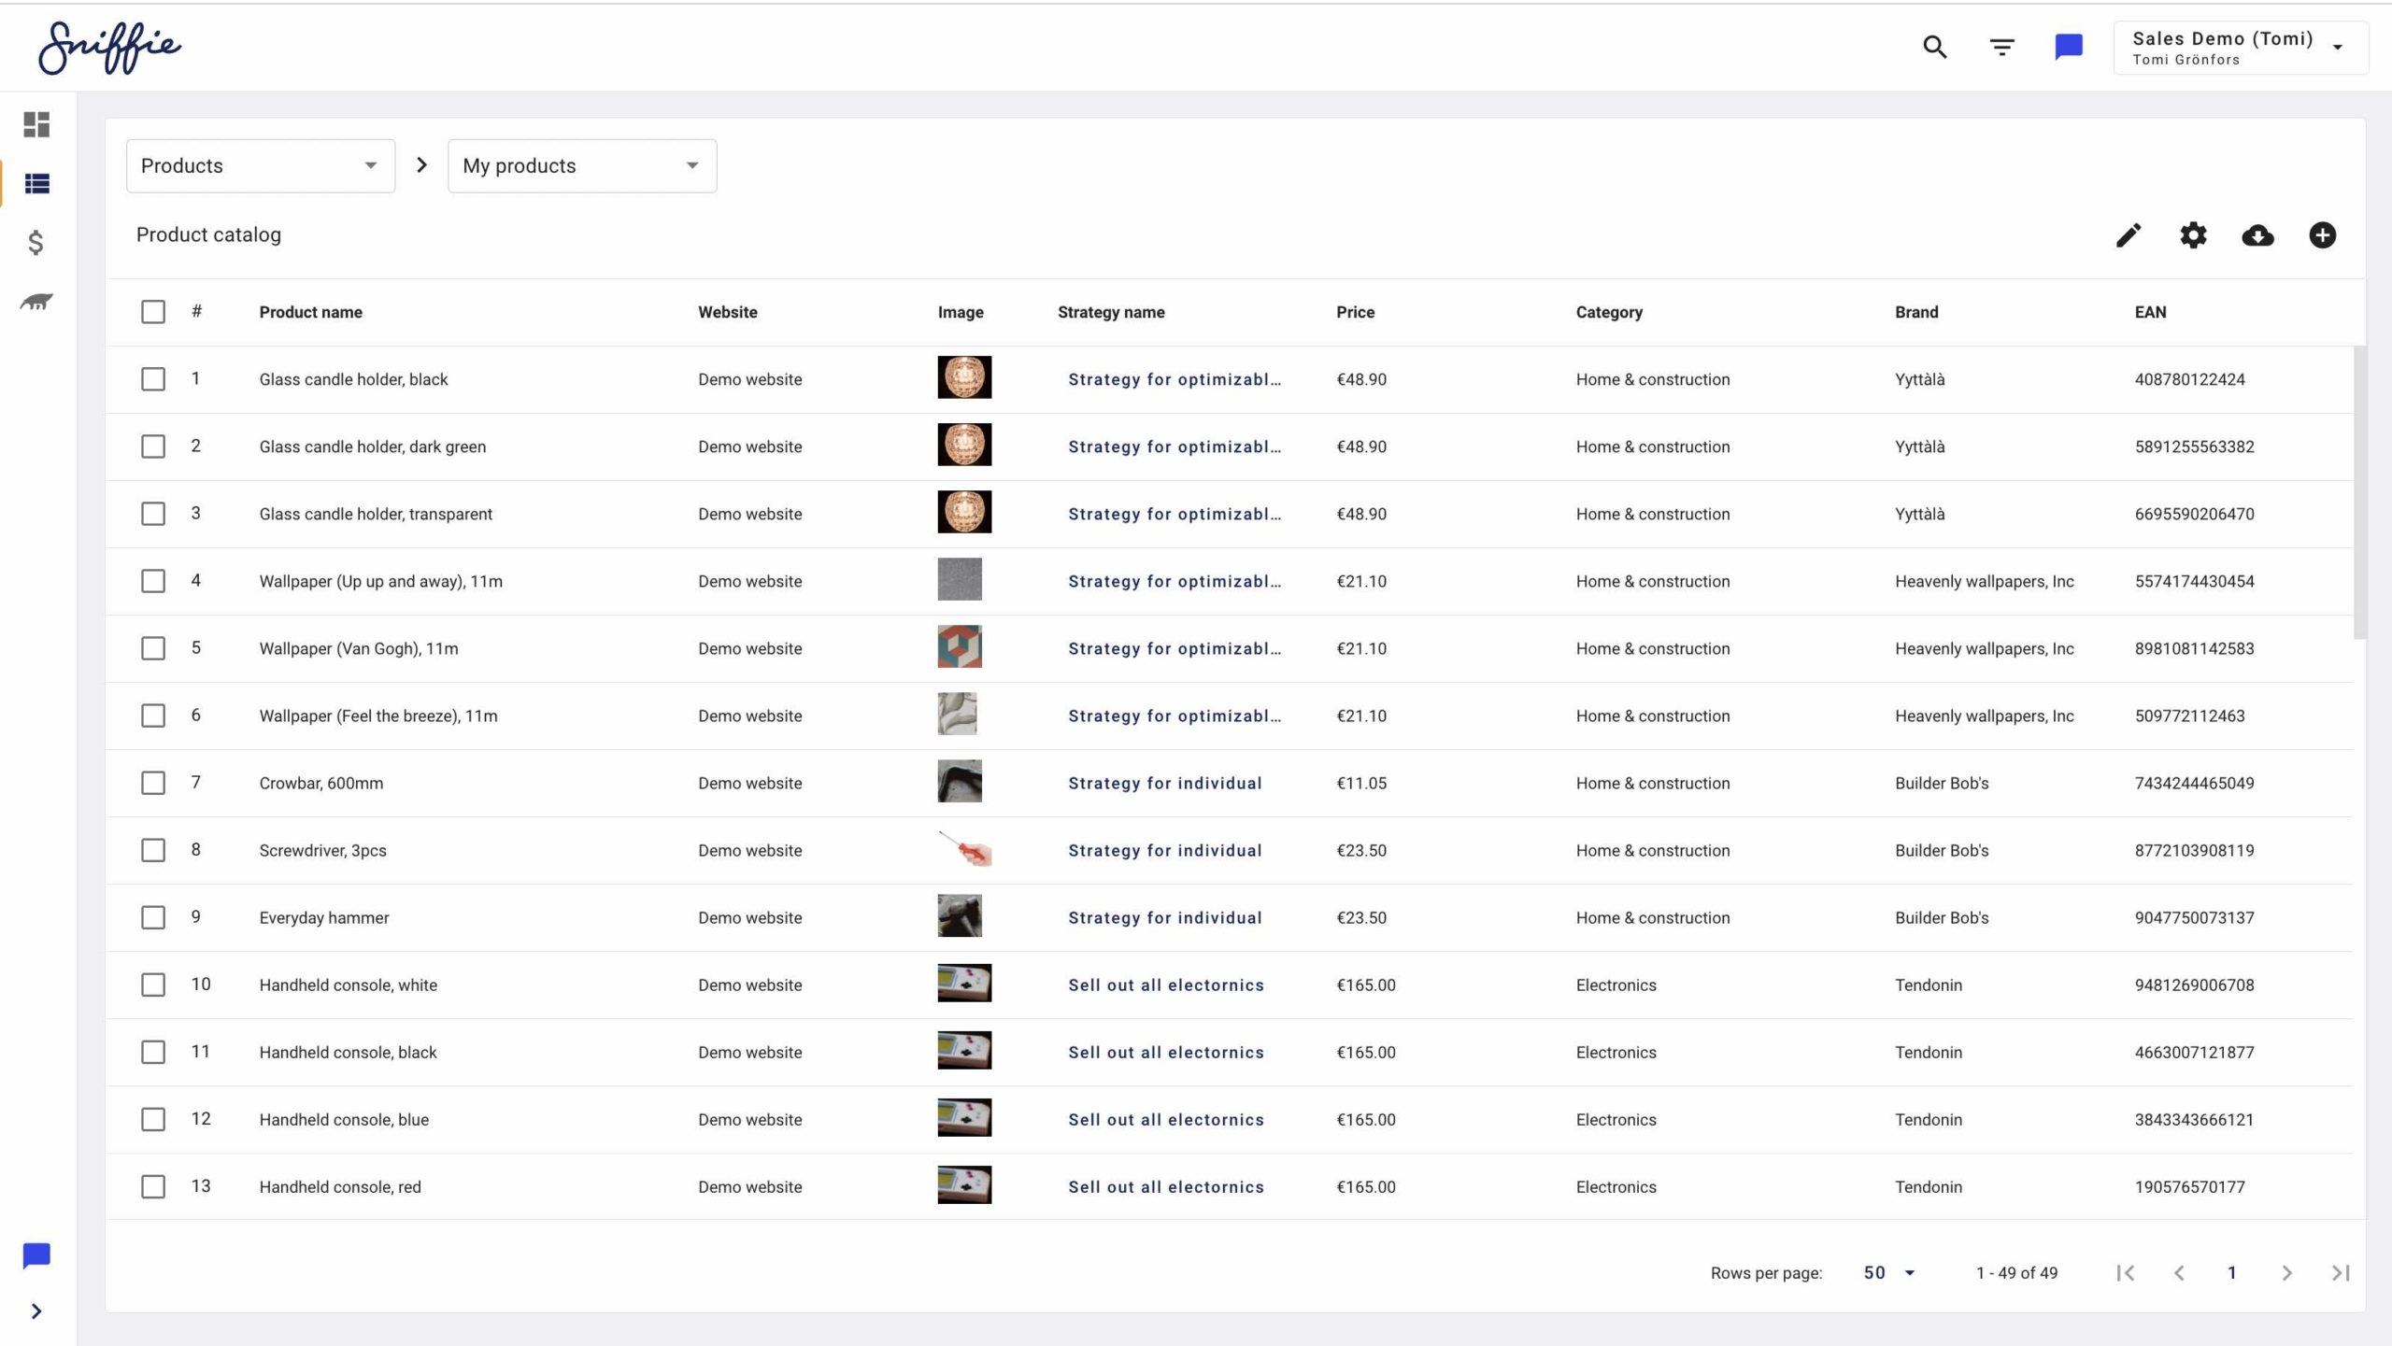Screen dimensions: 2392x1346
Task: Open Sell out all electornics on console blue row
Action: click(1166, 1119)
